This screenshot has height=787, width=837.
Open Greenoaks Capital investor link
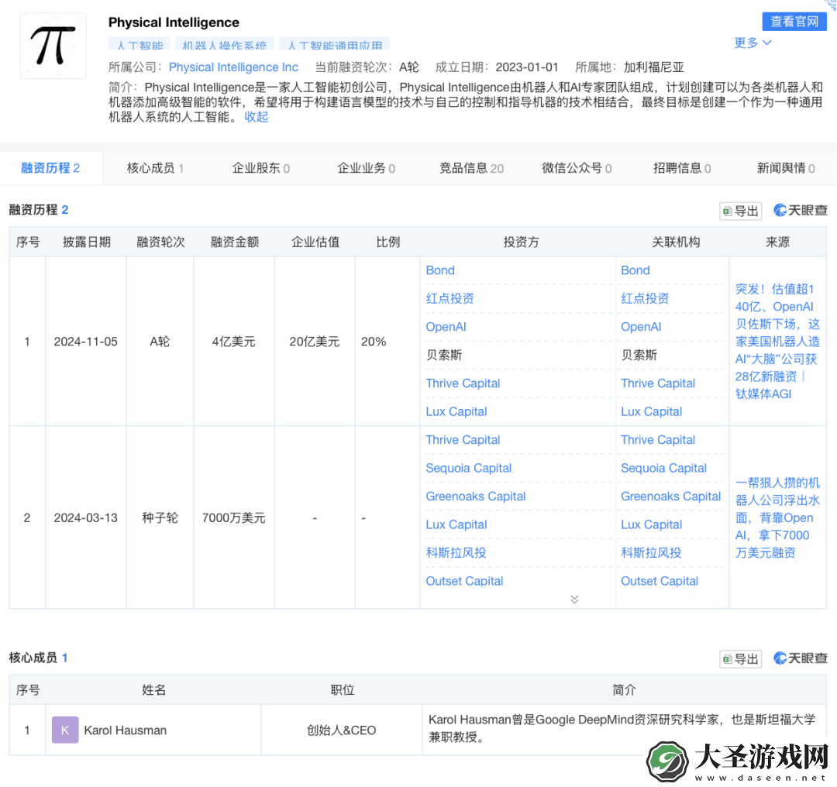(x=476, y=497)
